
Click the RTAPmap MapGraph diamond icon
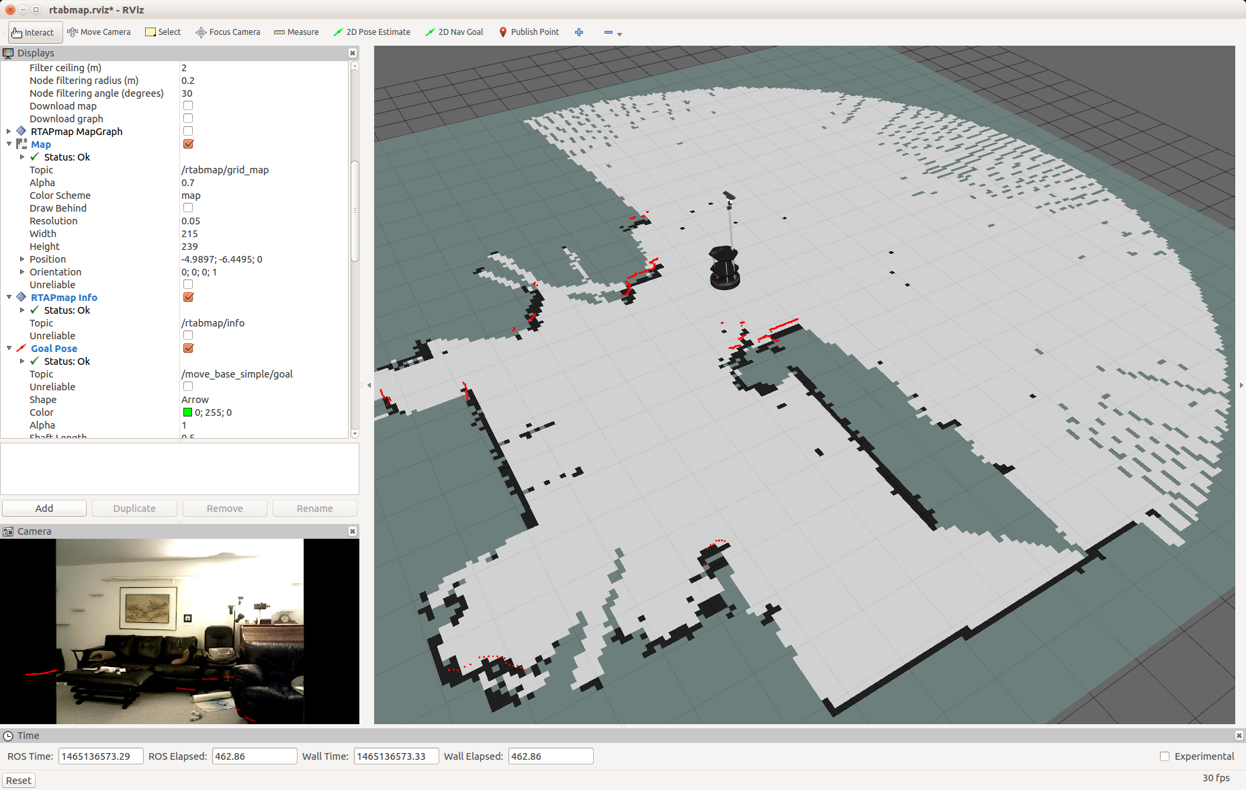click(21, 132)
